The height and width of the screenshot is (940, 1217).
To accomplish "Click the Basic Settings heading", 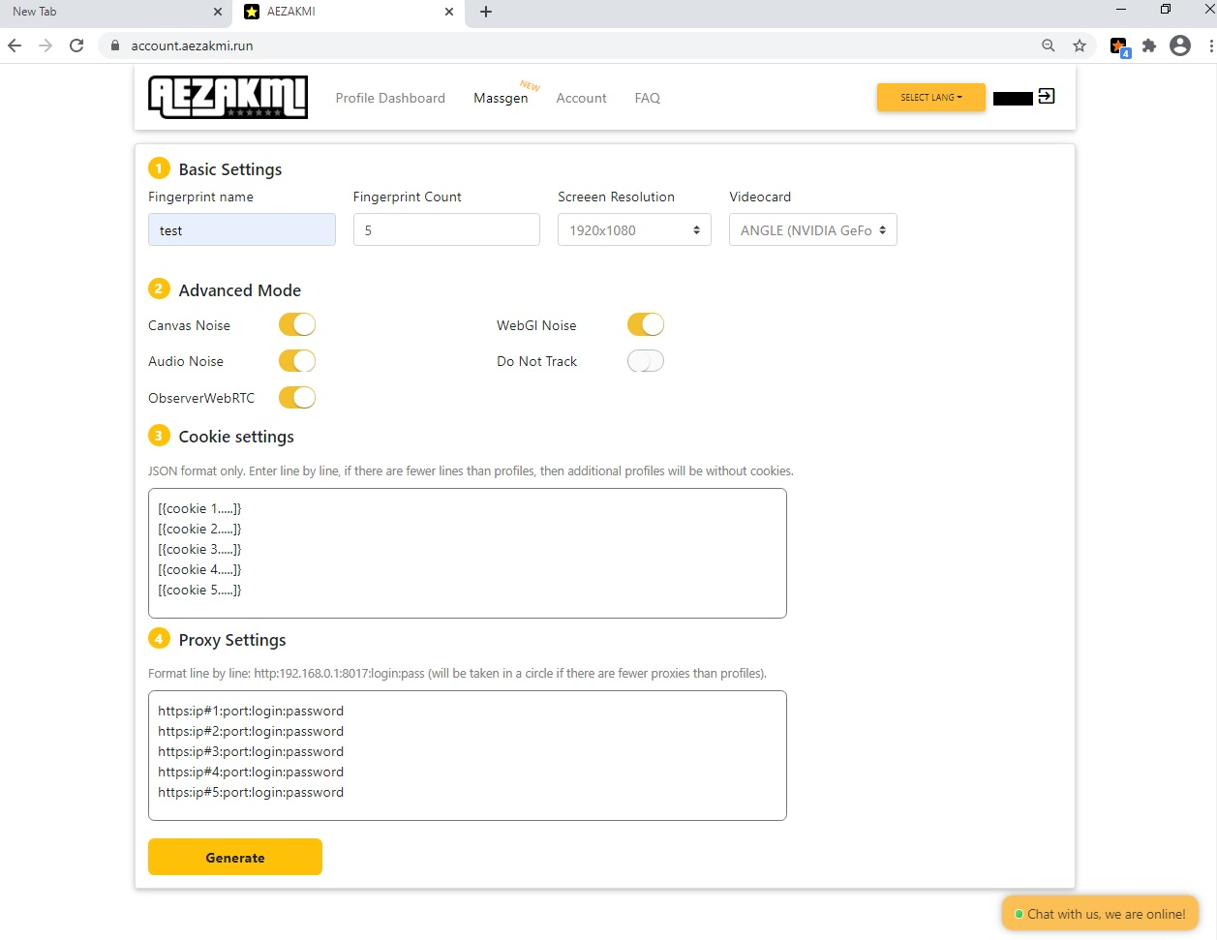I will click(x=230, y=169).
